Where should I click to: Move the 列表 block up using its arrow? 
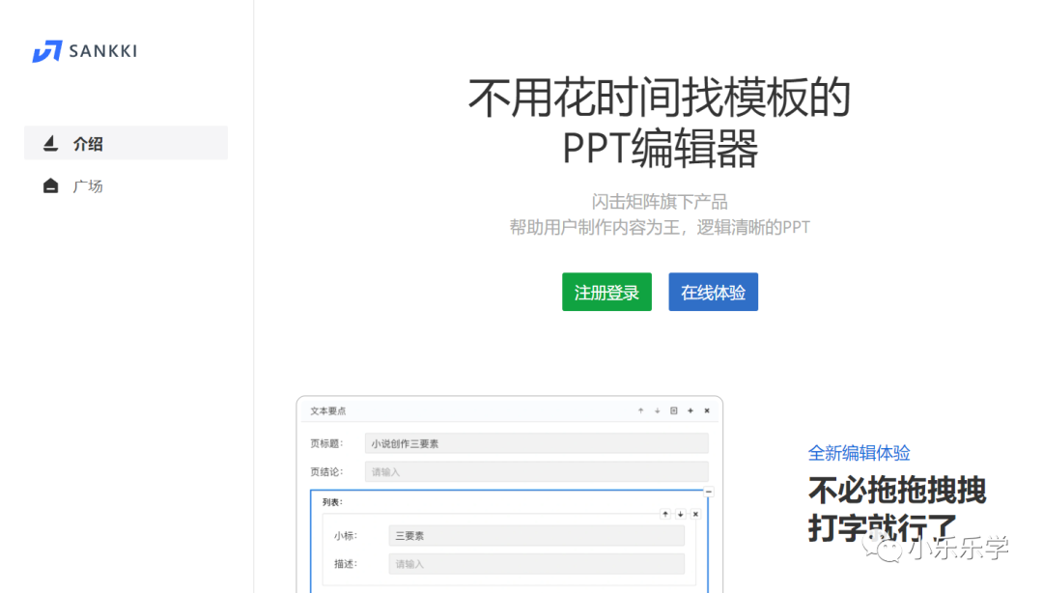tap(664, 514)
